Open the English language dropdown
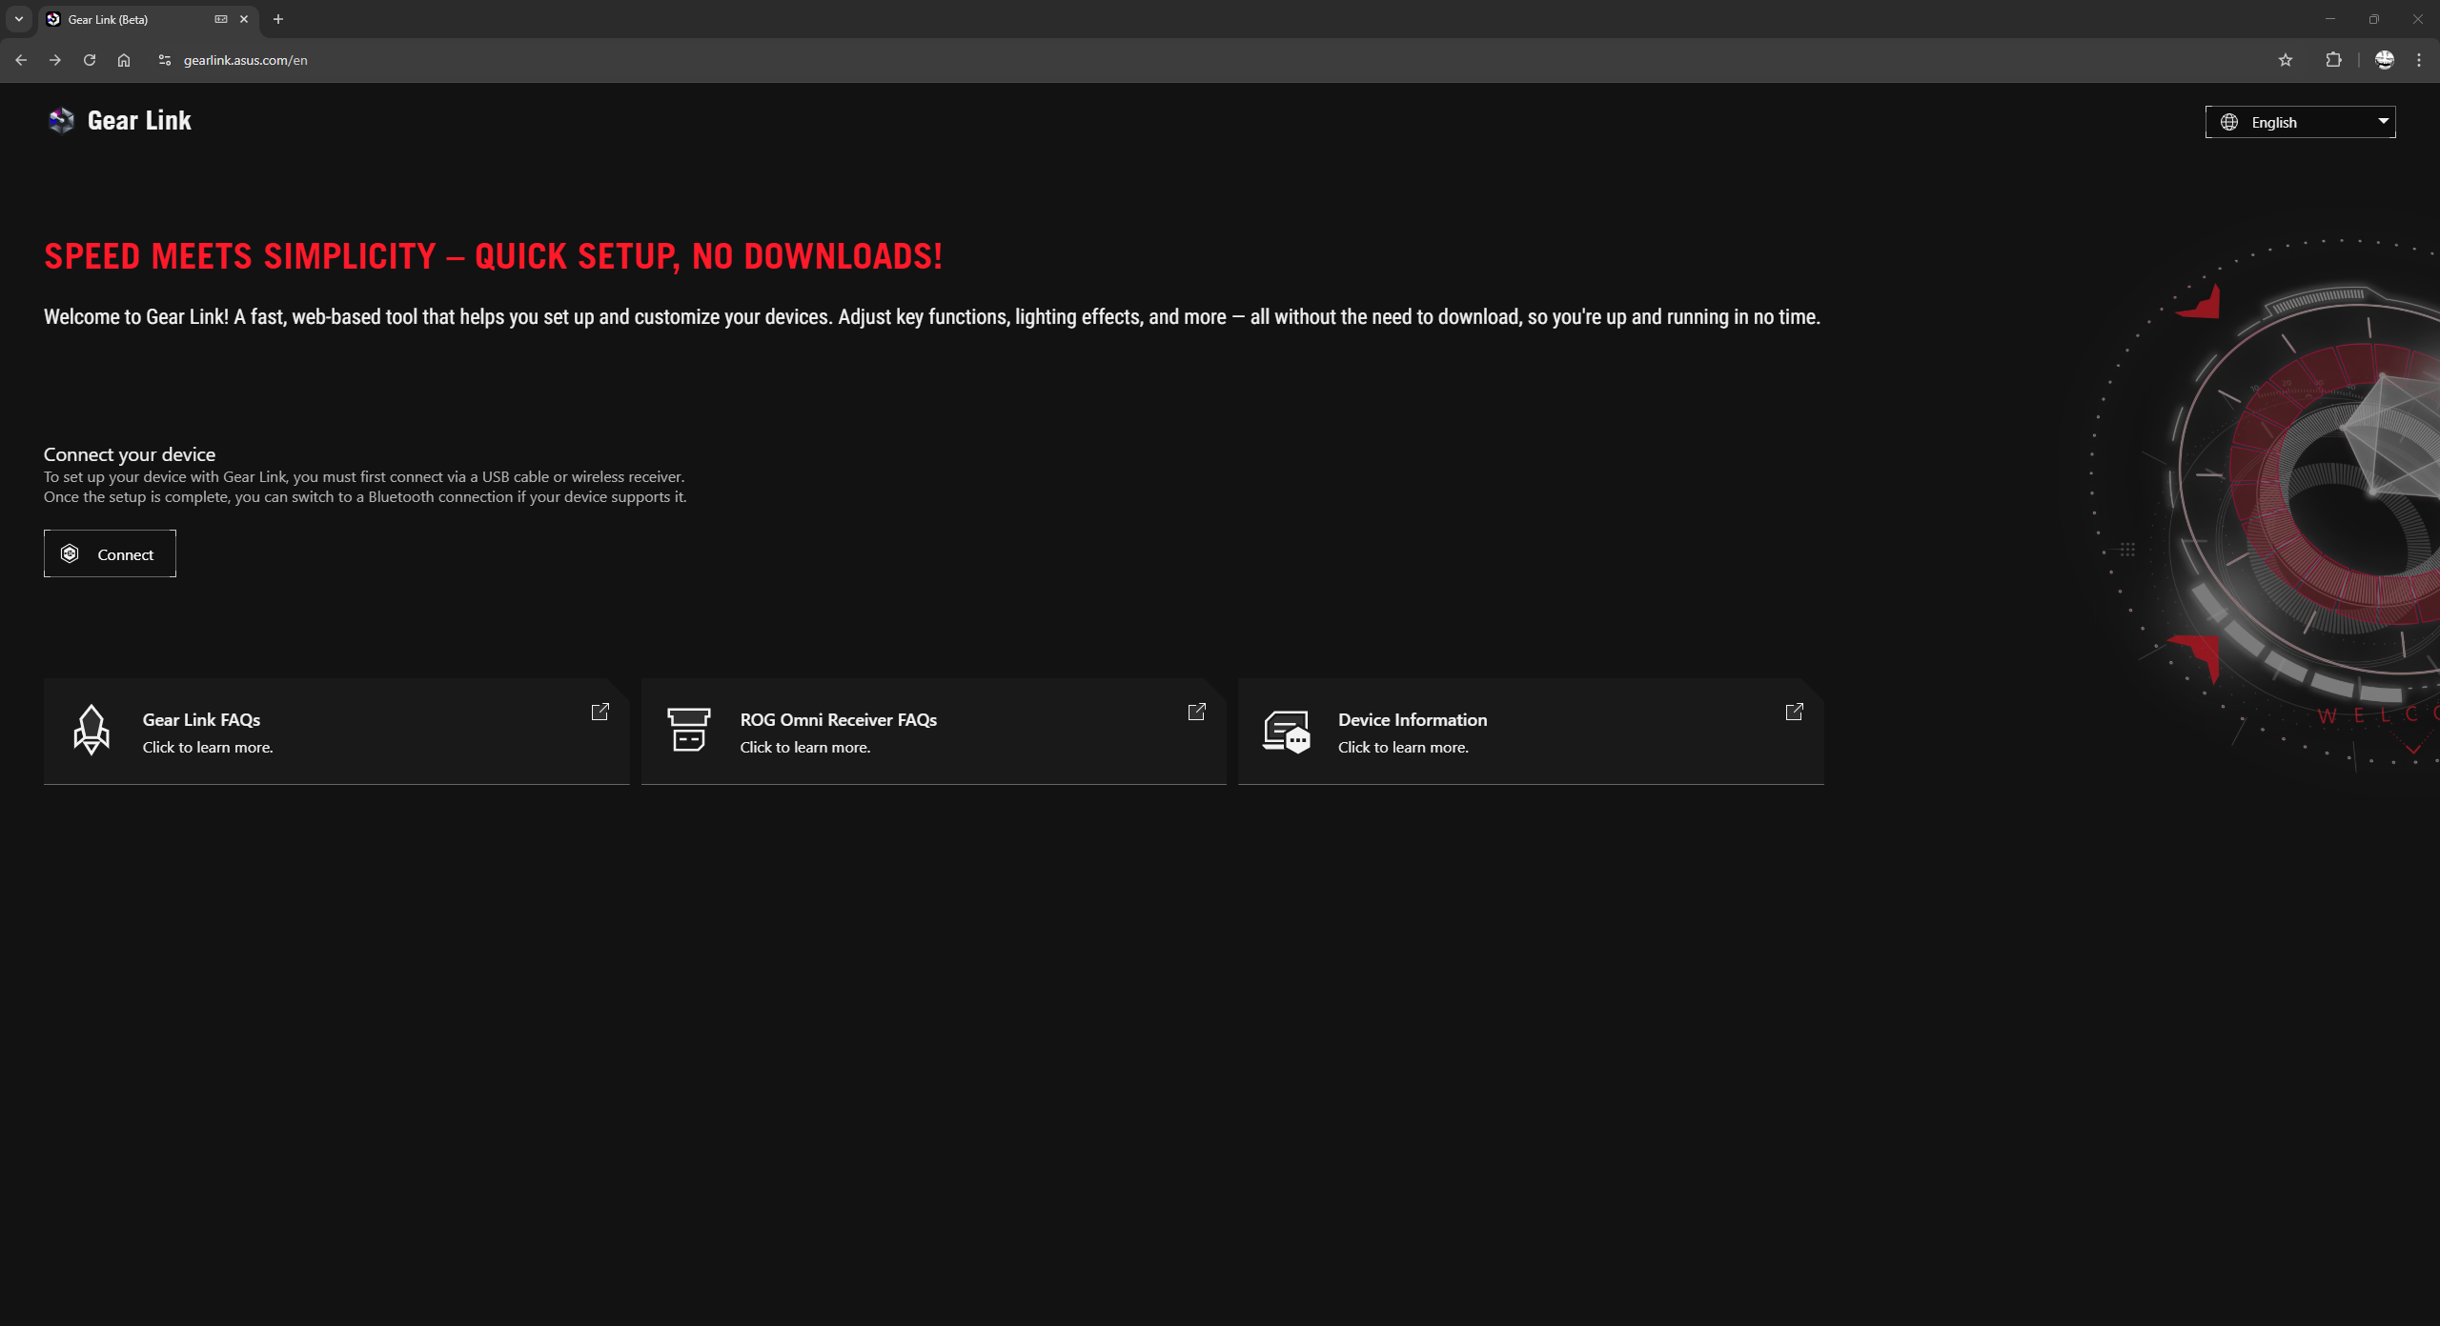 click(2299, 122)
